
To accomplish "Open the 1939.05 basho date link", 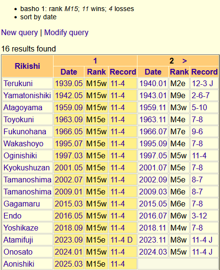I will [x=69, y=84].
